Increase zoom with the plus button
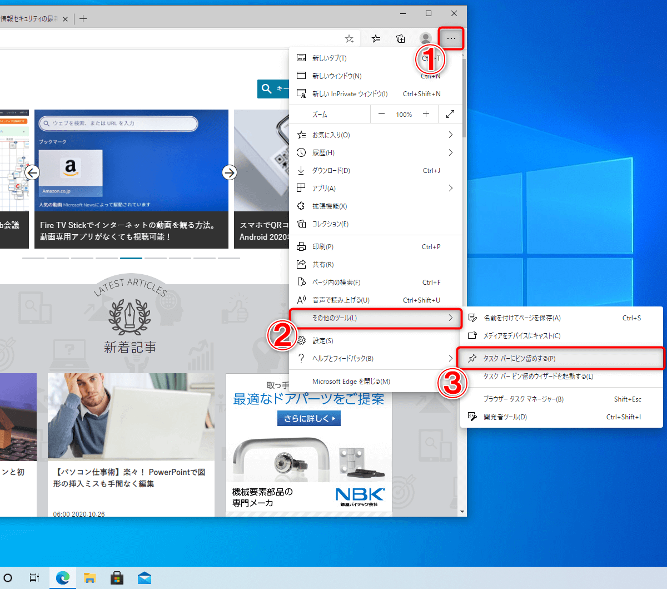This screenshot has height=589, width=667. coord(426,114)
